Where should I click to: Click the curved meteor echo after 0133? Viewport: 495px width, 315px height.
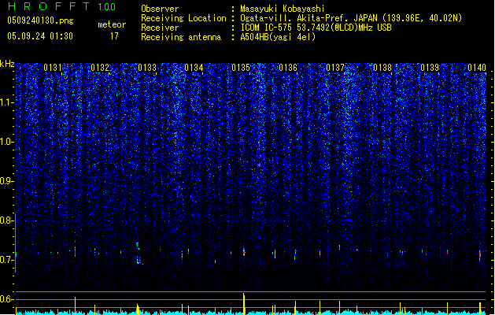coord(139,254)
